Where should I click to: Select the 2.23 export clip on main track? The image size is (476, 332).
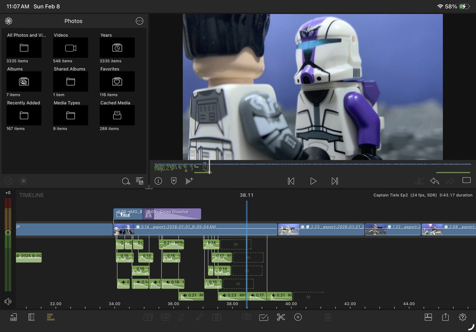pyautogui.click(x=321, y=229)
